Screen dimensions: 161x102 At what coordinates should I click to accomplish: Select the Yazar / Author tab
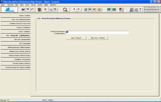click(x=16, y=16)
